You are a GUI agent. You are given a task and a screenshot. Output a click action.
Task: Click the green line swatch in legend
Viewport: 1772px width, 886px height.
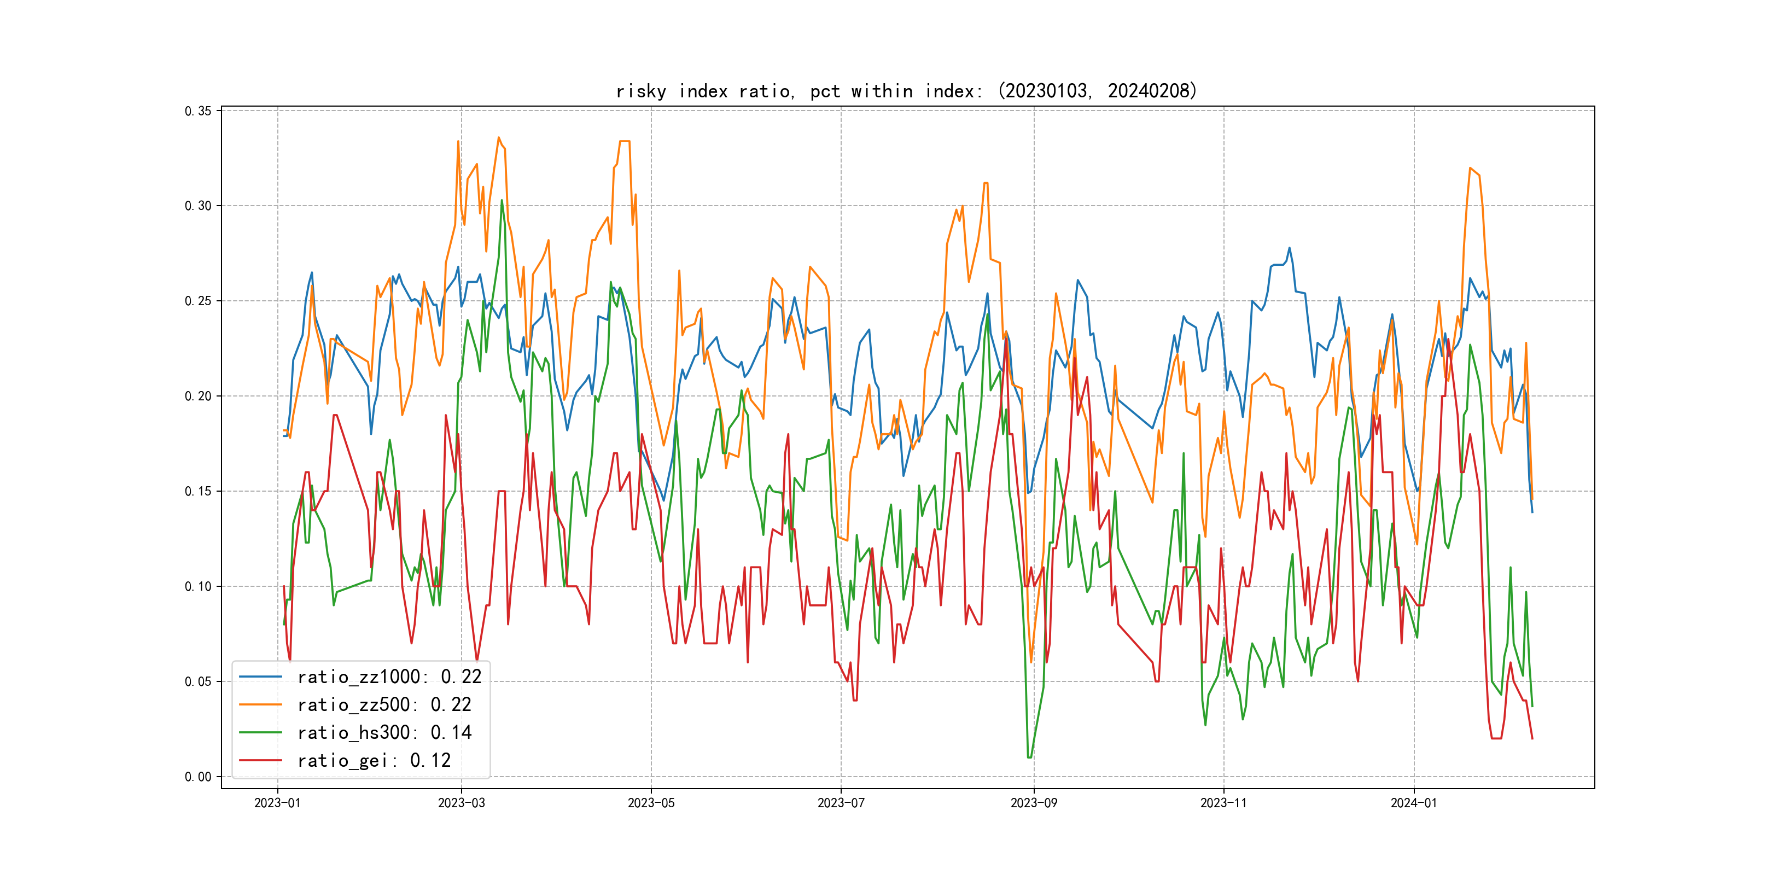pos(260,733)
